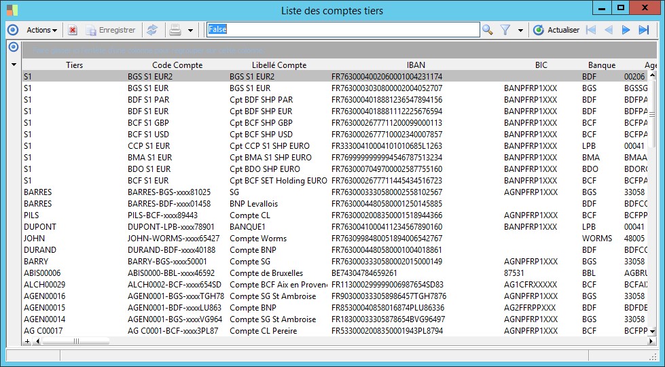
Task: Select the BNP Levallois label cell
Action: point(279,204)
